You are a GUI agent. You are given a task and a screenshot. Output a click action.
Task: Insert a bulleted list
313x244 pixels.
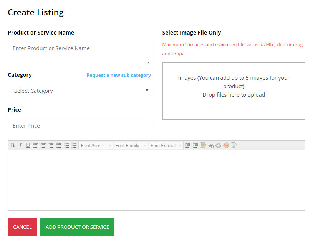74,146
